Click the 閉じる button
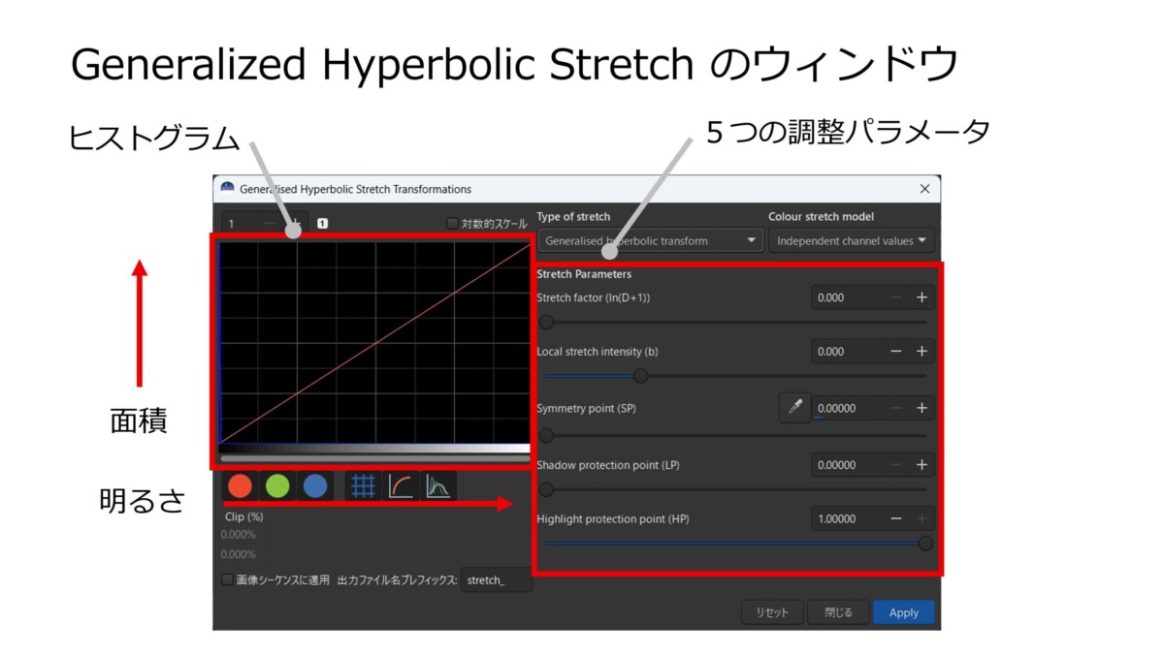1164x654 pixels. [838, 612]
